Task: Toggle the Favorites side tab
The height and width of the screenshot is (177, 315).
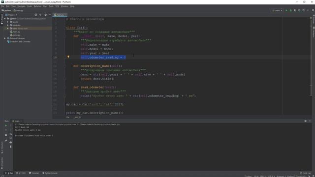Action: click(x=2, y=163)
